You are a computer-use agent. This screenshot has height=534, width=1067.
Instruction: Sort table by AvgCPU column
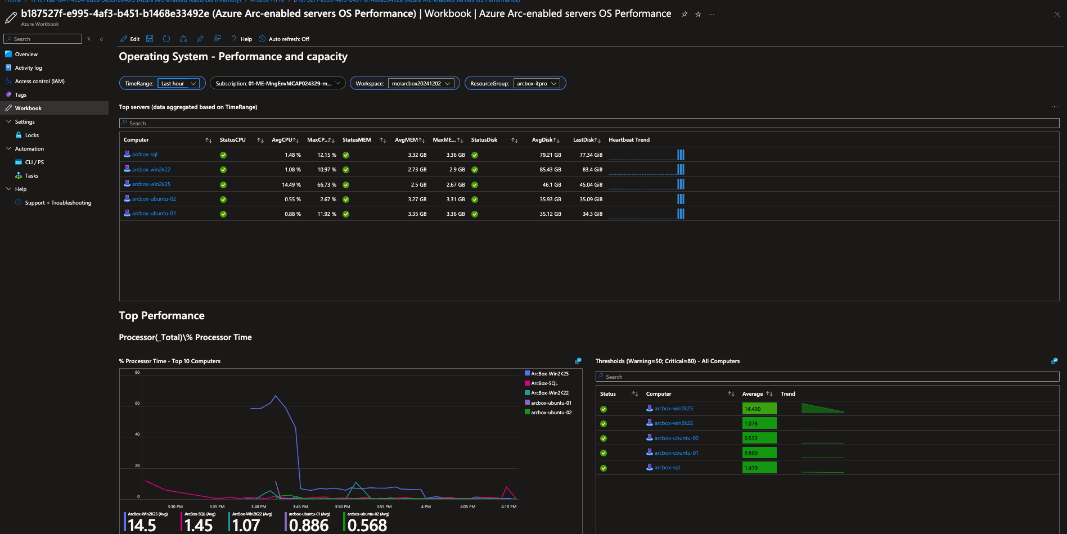pyautogui.click(x=285, y=140)
